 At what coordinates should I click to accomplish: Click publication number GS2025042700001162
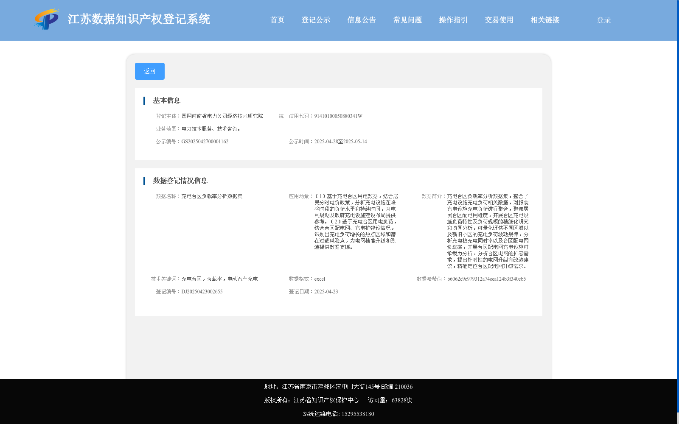(x=205, y=142)
